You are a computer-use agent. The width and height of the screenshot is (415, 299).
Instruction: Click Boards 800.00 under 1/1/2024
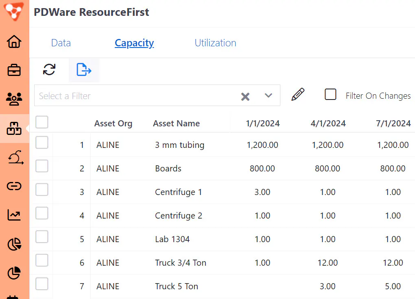point(262,169)
